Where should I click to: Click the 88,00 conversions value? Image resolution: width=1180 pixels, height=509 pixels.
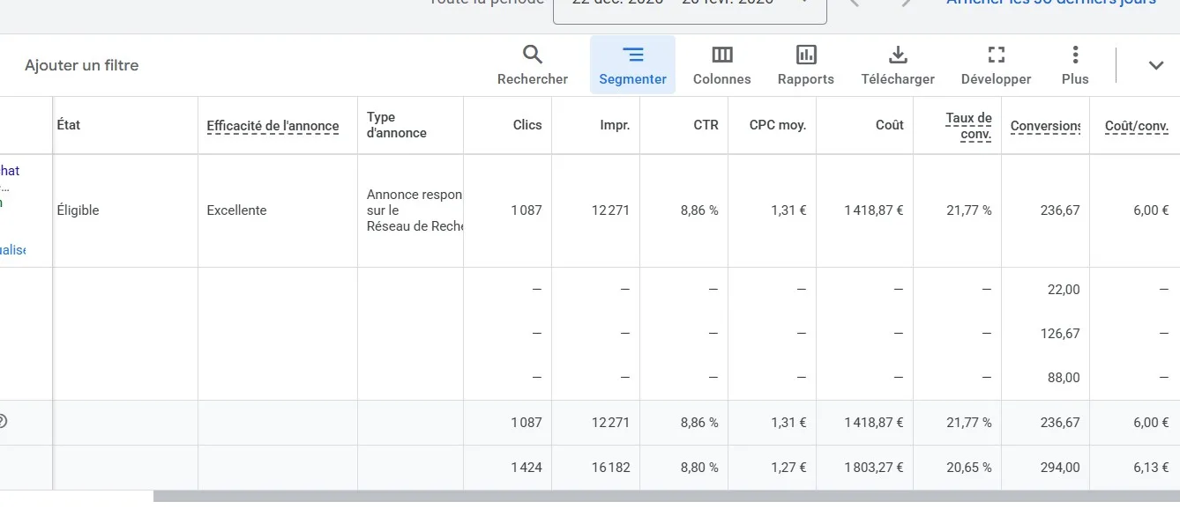click(1064, 378)
